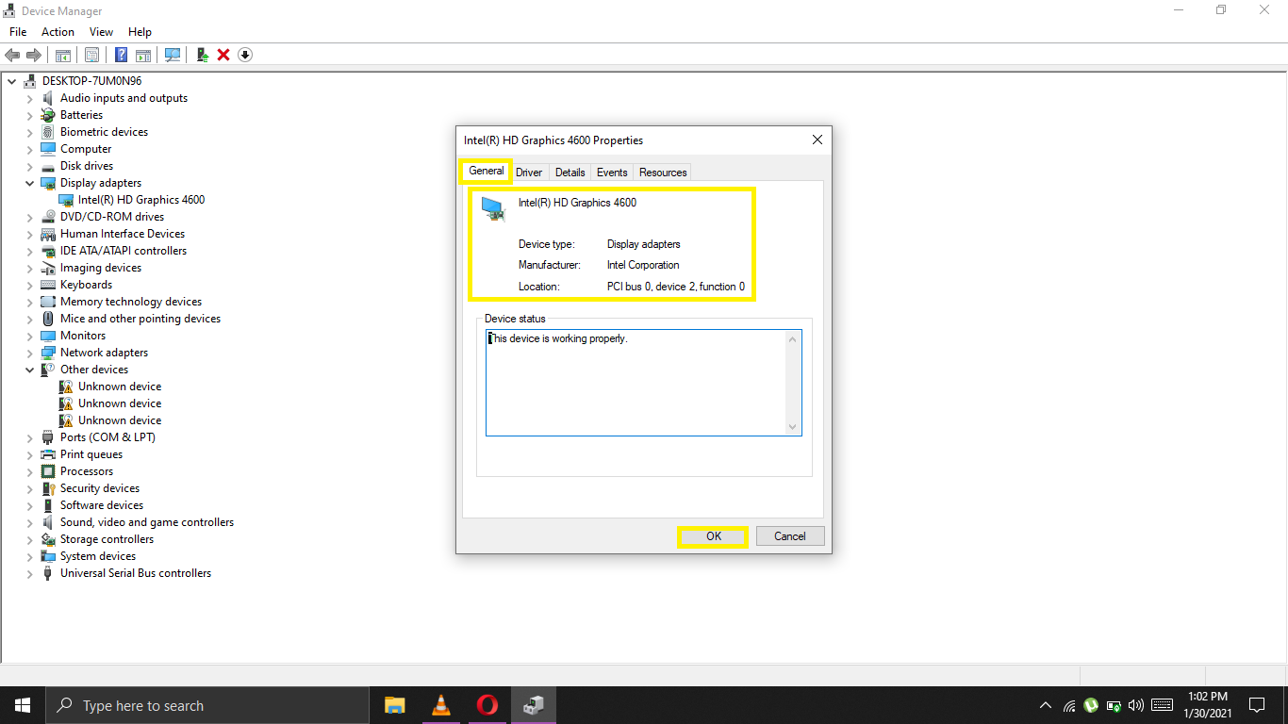Click the blue Help question-mark icon
1288x724 pixels.
pos(122,55)
